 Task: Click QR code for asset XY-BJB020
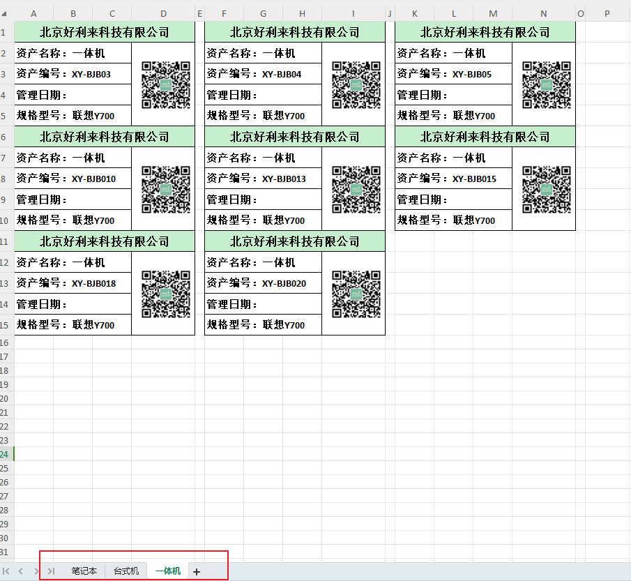(x=356, y=294)
